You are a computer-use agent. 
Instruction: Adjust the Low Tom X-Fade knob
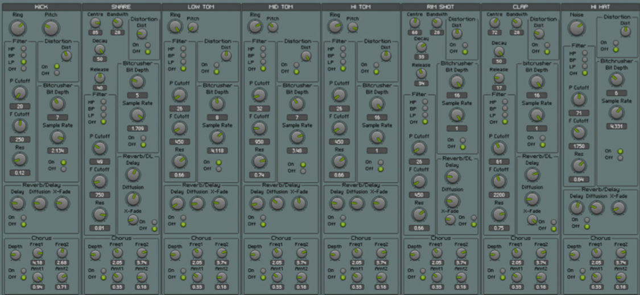(219, 203)
